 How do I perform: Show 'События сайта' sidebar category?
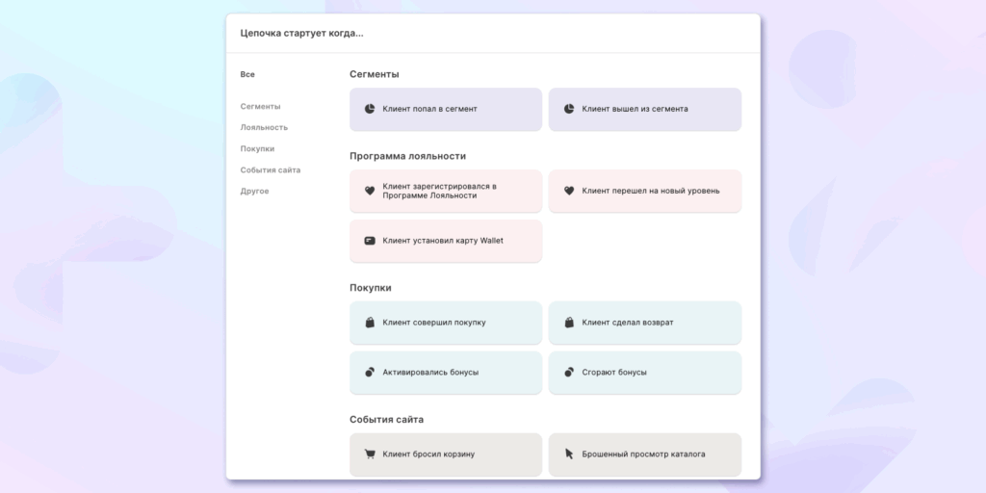click(270, 169)
